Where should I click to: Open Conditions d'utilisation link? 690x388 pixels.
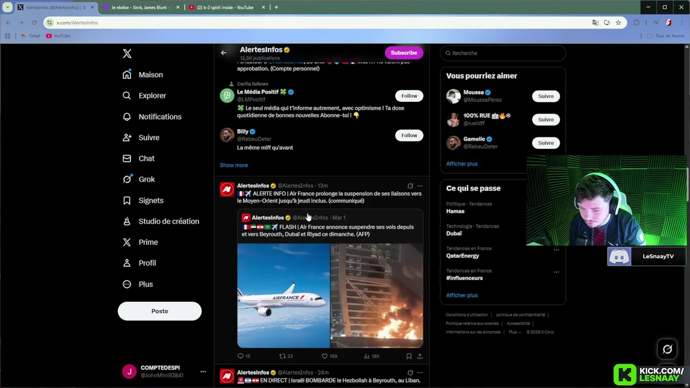pyautogui.click(x=467, y=315)
